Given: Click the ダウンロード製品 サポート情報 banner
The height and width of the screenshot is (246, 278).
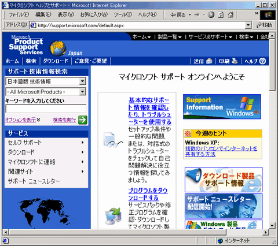Looking at the screenshot, I should (x=224, y=180).
